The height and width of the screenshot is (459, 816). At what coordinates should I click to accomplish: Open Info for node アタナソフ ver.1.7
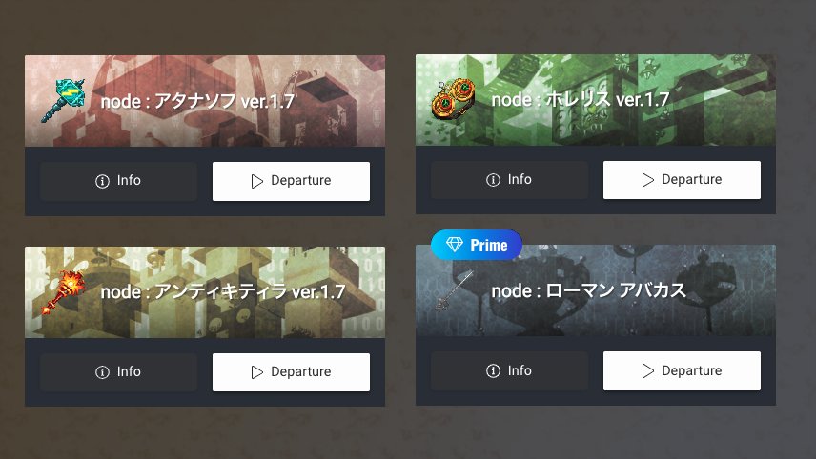(x=118, y=181)
